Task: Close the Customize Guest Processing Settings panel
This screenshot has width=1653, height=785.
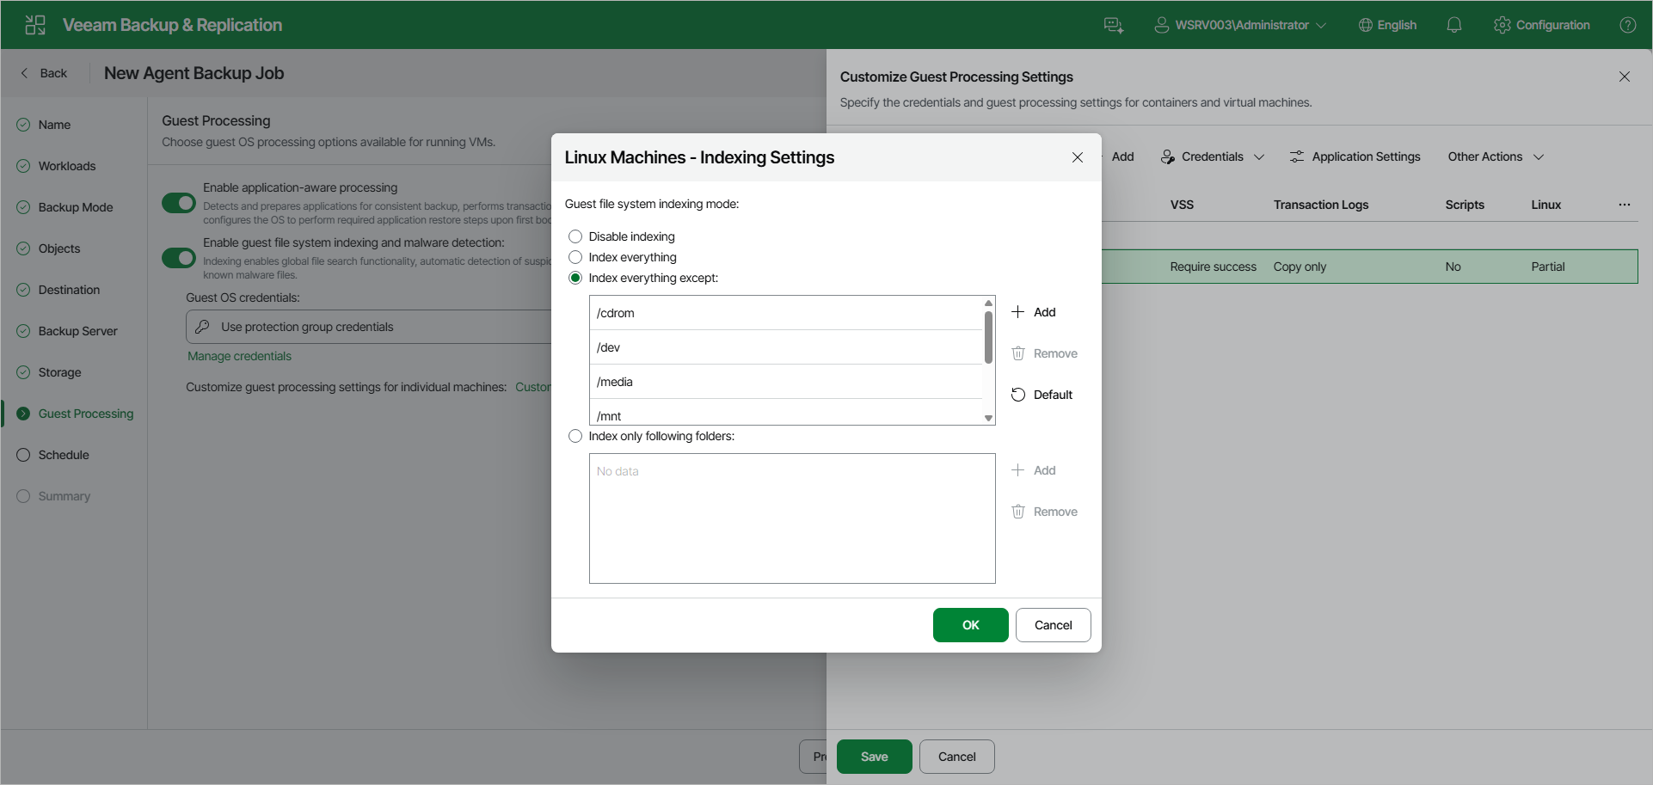Action: click(x=1625, y=77)
